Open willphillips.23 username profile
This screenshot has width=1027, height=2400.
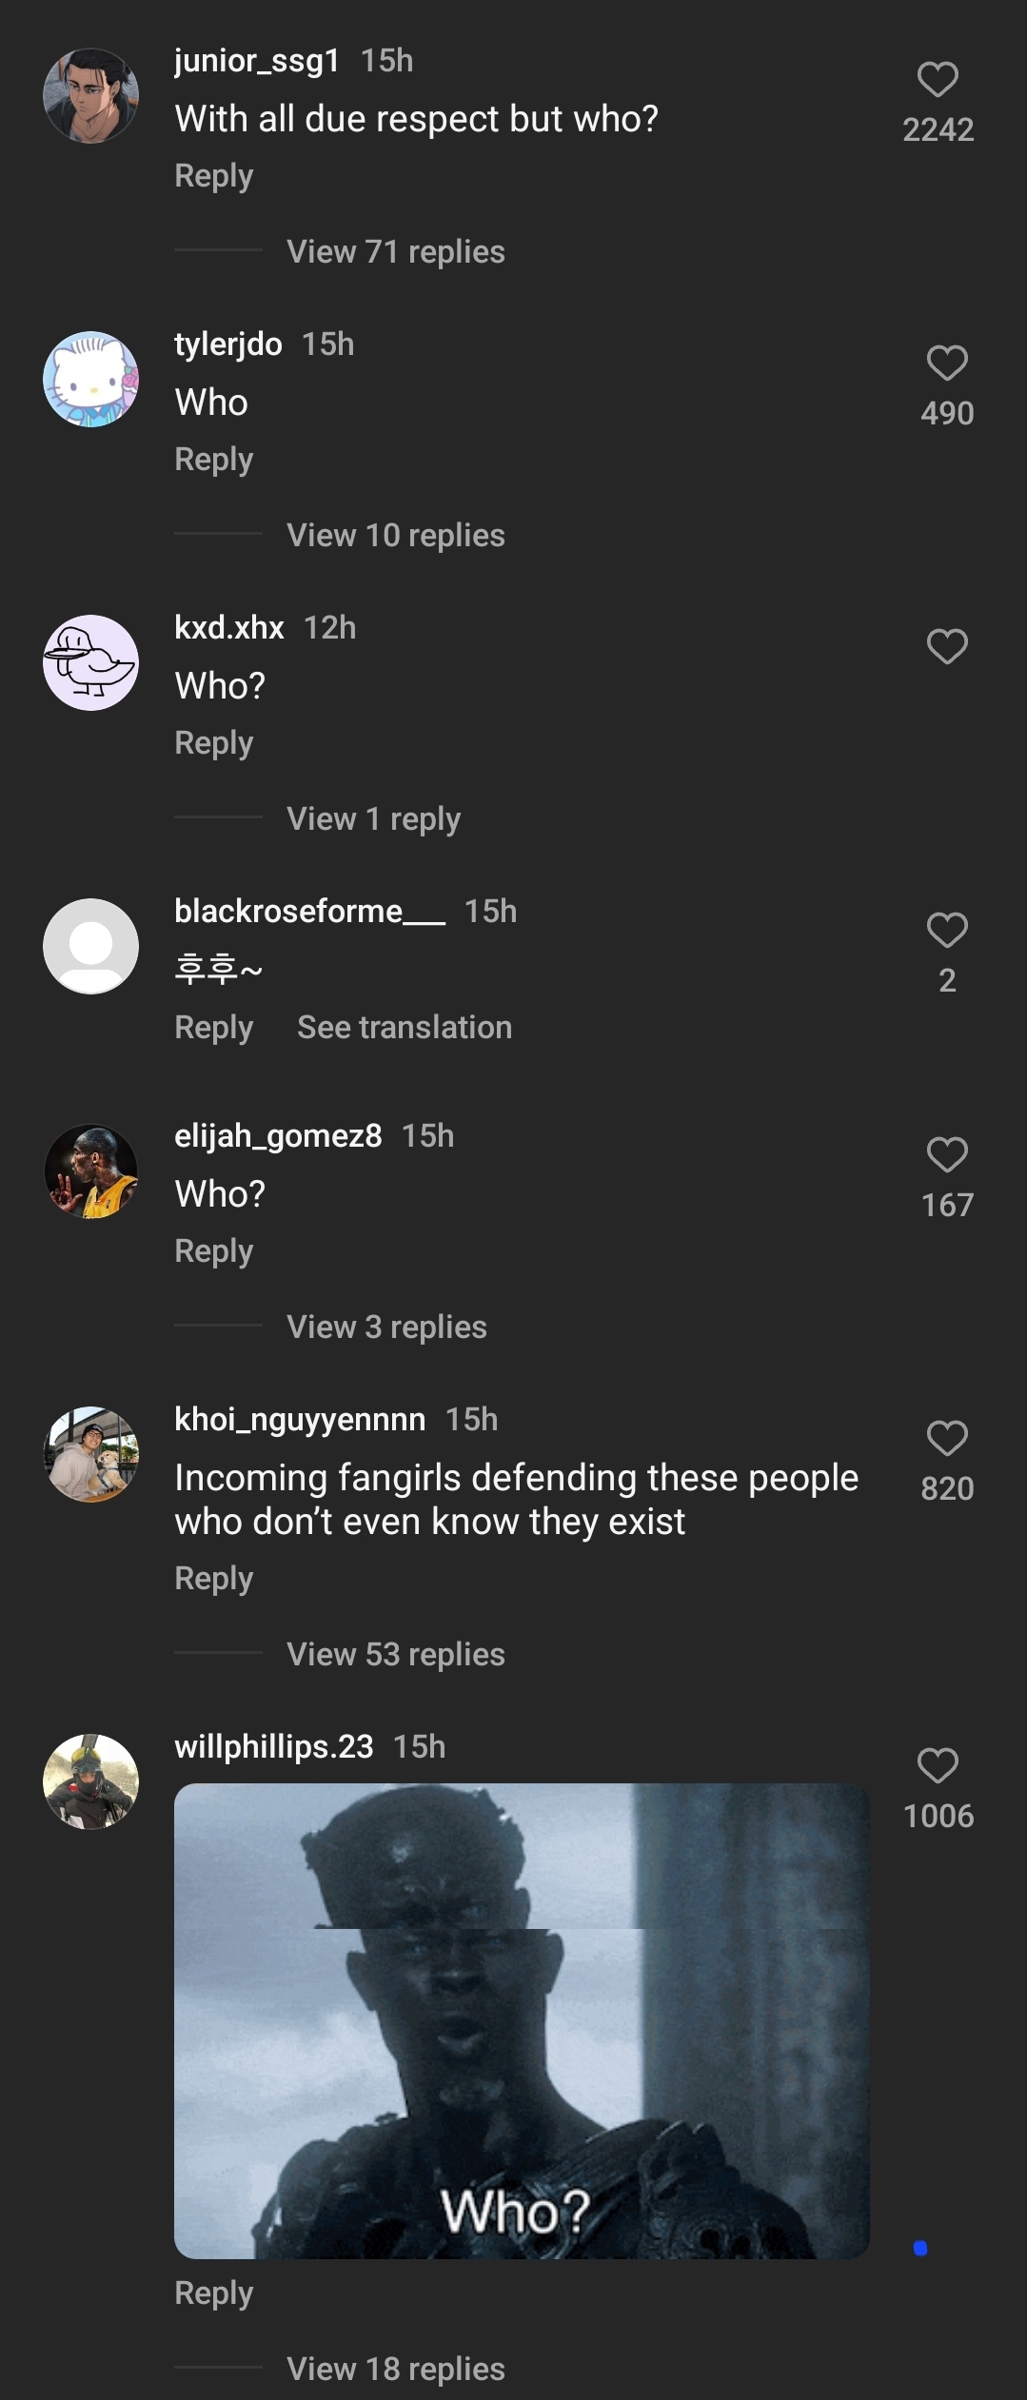pyautogui.click(x=274, y=1747)
